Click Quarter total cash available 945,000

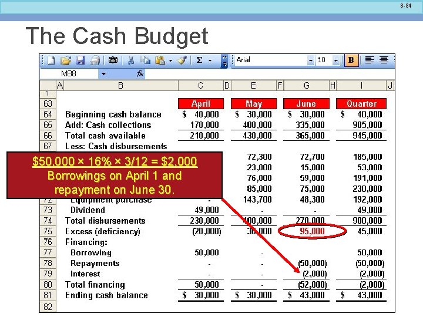(x=367, y=136)
